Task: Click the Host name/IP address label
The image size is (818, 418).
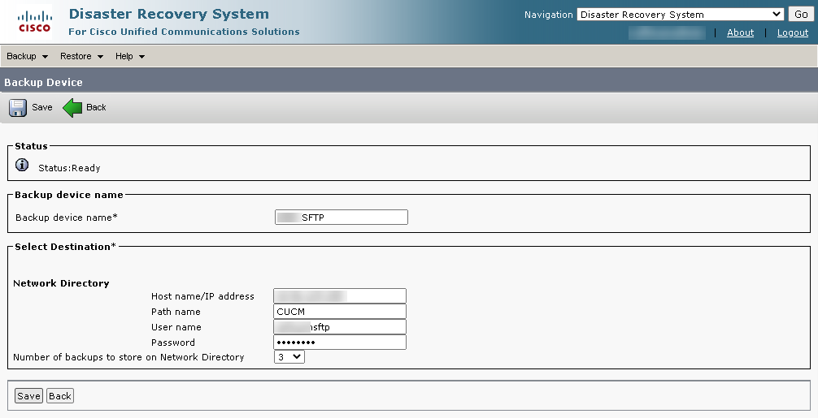Action: (x=202, y=296)
